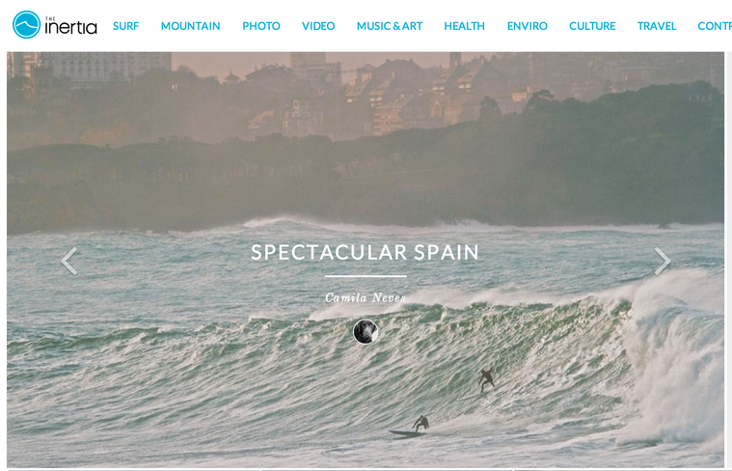
Task: Click the partially visible CONTR menu item
Action: (x=715, y=26)
